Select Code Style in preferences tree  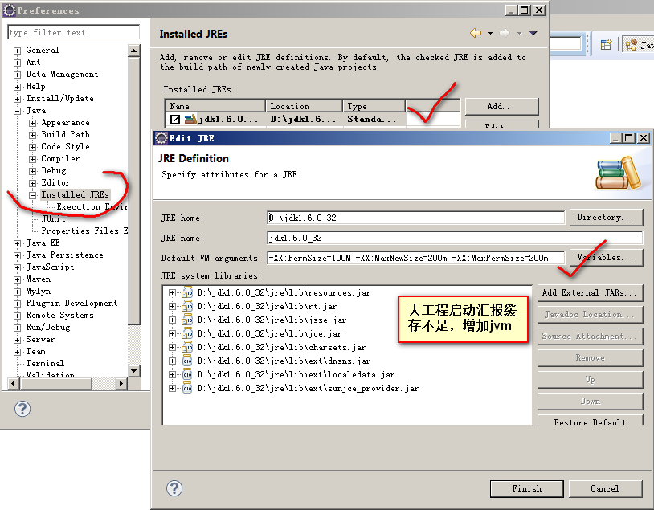pos(65,146)
